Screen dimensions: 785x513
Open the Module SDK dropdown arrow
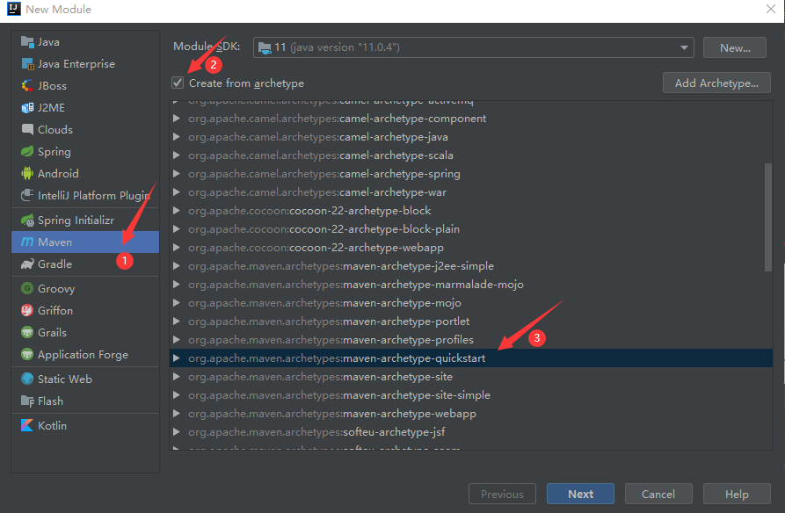[684, 47]
